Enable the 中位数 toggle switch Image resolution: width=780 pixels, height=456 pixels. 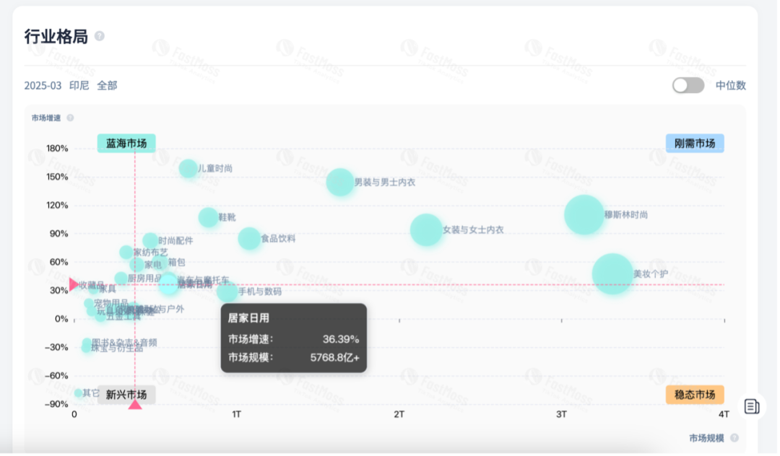[687, 85]
